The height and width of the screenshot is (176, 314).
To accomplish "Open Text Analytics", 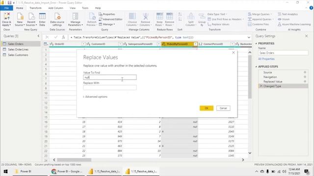I will point(288,14).
